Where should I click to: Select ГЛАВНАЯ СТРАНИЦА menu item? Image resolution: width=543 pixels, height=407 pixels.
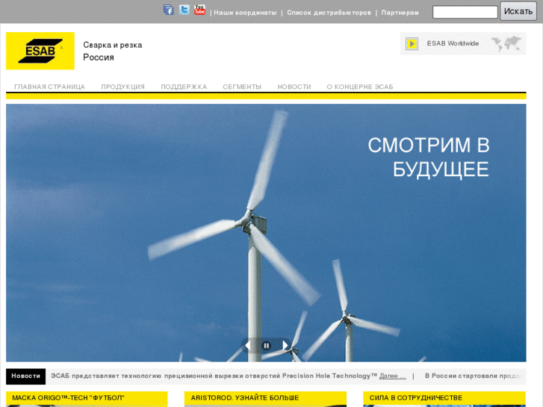pyautogui.click(x=49, y=87)
